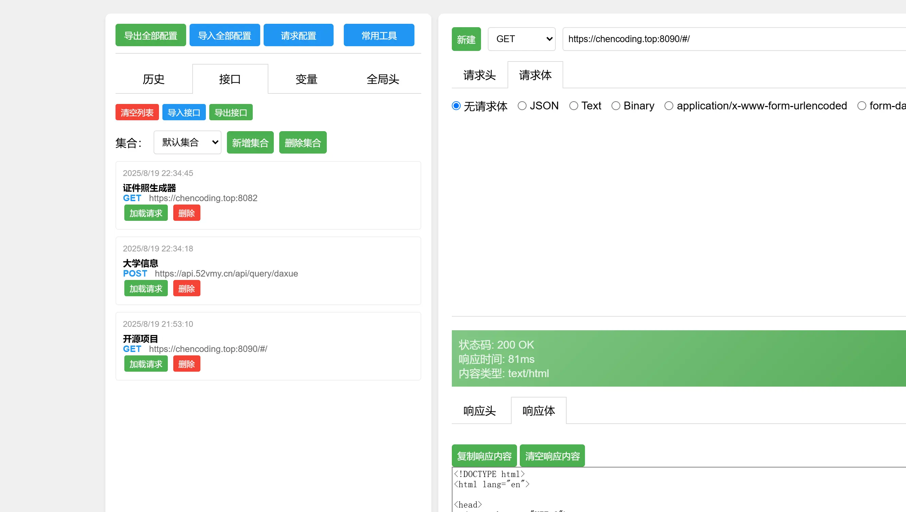906x512 pixels.
Task: Click 导出接口 to export interfaces
Action: (x=231, y=112)
